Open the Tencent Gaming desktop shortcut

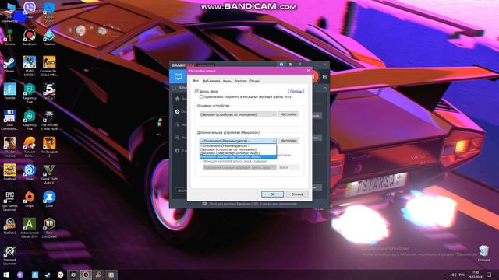coord(30,147)
